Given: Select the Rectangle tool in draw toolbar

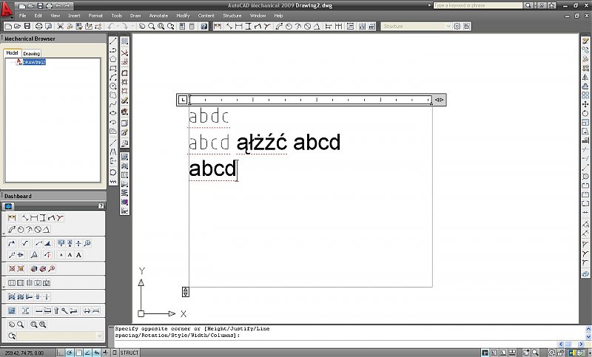Looking at the screenshot, I should 113,69.
